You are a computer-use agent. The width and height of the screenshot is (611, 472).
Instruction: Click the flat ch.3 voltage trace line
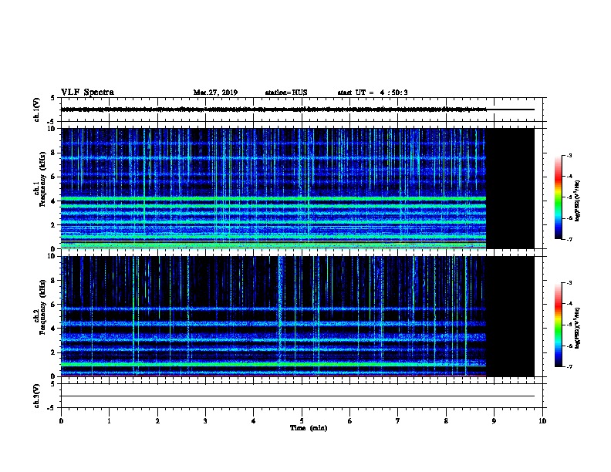[x=298, y=396]
